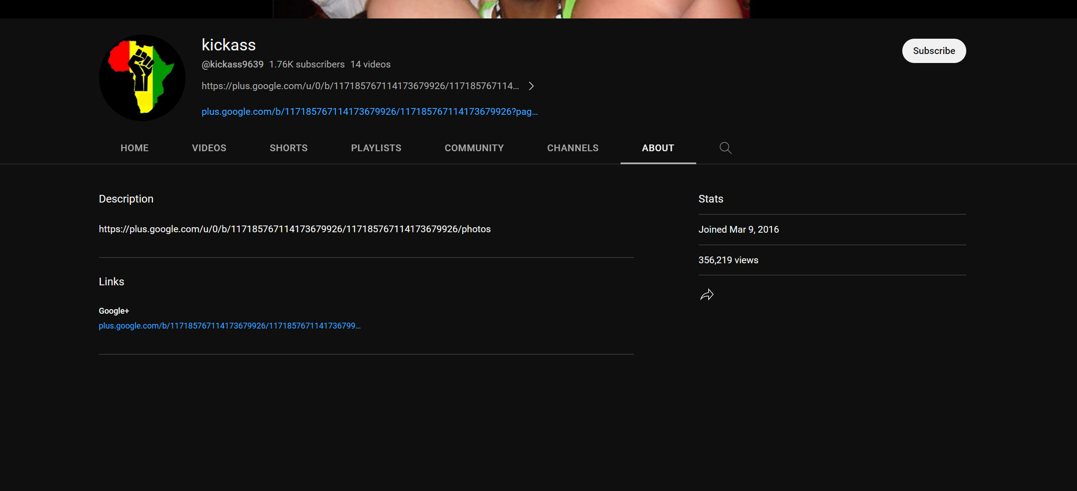Click the channel banner image at top

tap(511, 9)
